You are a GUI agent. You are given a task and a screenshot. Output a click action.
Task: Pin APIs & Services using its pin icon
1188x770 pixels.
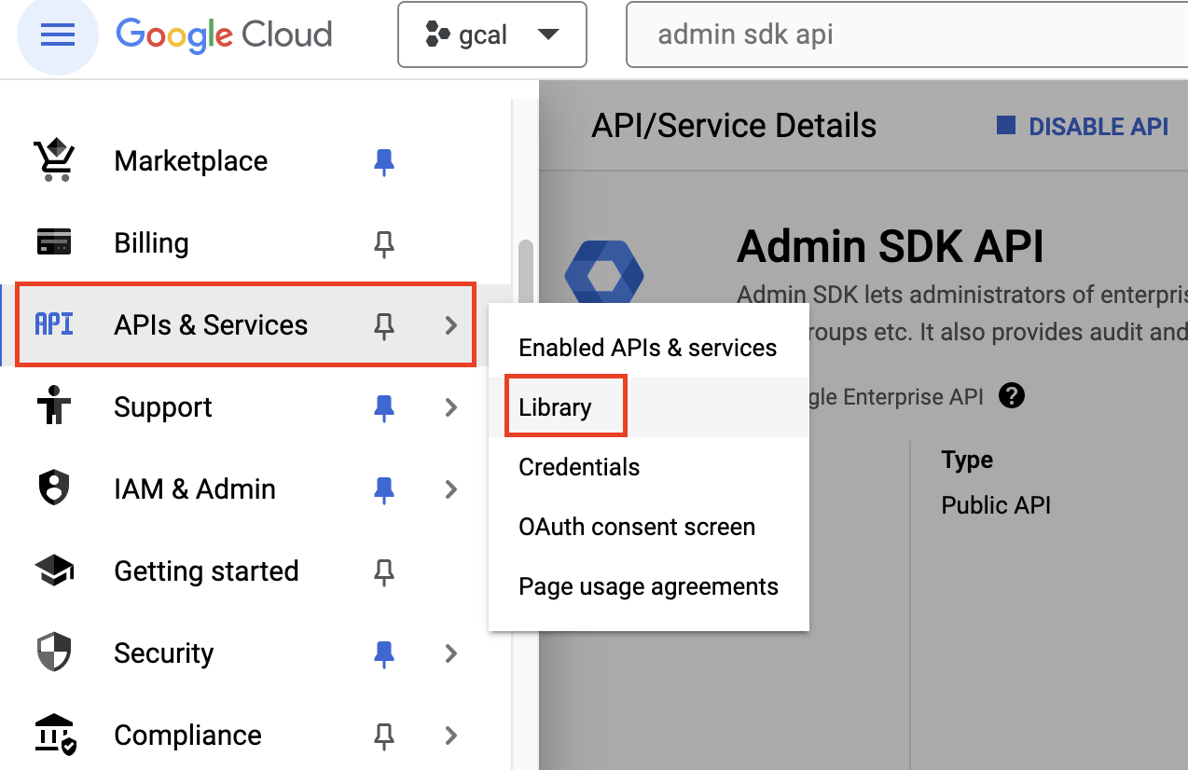383,325
